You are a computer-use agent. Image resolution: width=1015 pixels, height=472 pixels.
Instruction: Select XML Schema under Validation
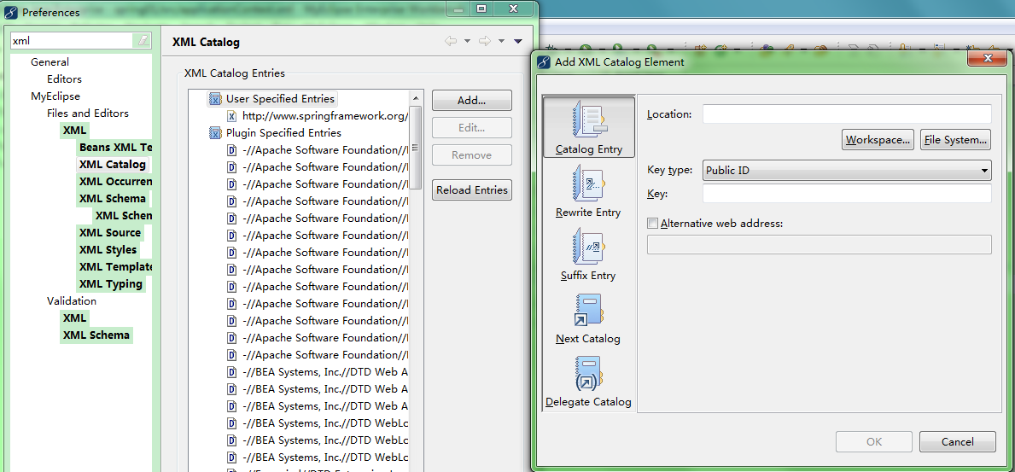tap(96, 335)
